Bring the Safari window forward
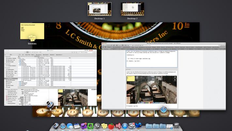Viewport: 232px width, 131px height. (163, 76)
